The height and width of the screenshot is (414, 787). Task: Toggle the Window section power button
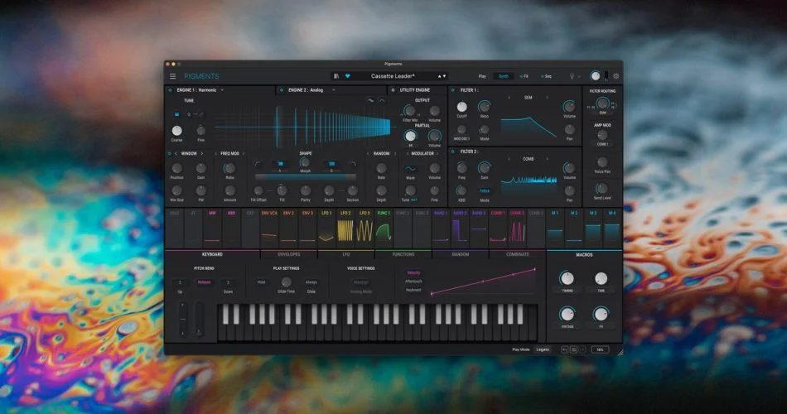tap(170, 153)
